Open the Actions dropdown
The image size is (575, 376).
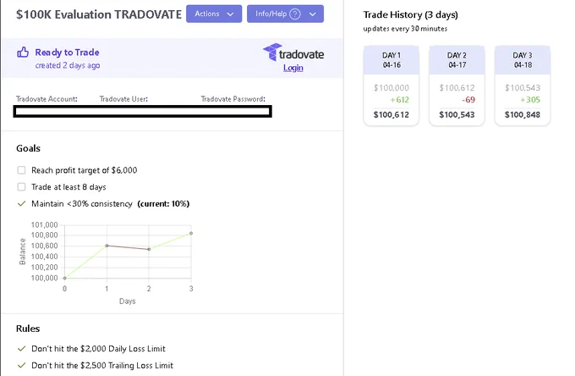pos(214,14)
